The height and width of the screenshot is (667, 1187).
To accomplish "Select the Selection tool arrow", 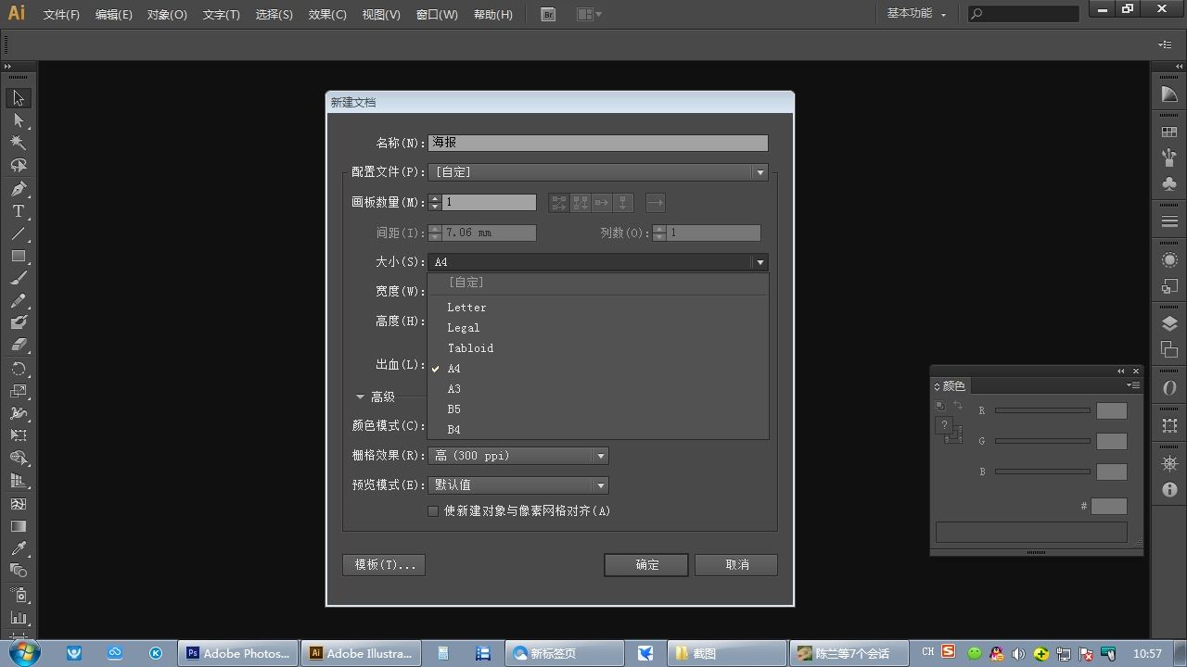I will coord(19,98).
